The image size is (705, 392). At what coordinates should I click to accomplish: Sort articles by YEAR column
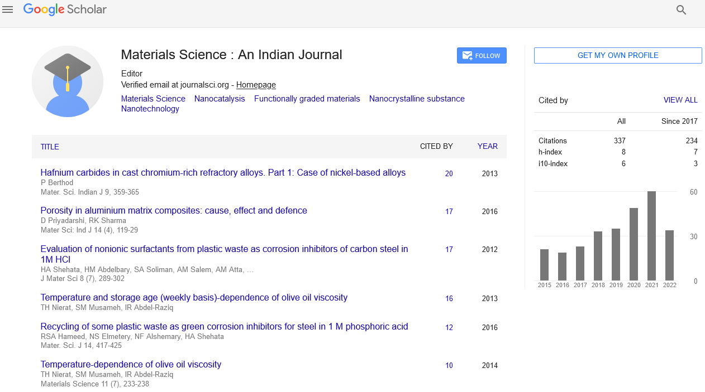click(487, 146)
